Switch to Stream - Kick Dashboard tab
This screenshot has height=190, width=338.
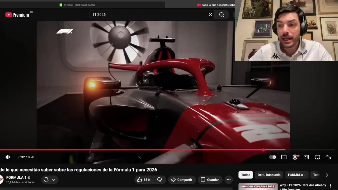pos(77,5)
